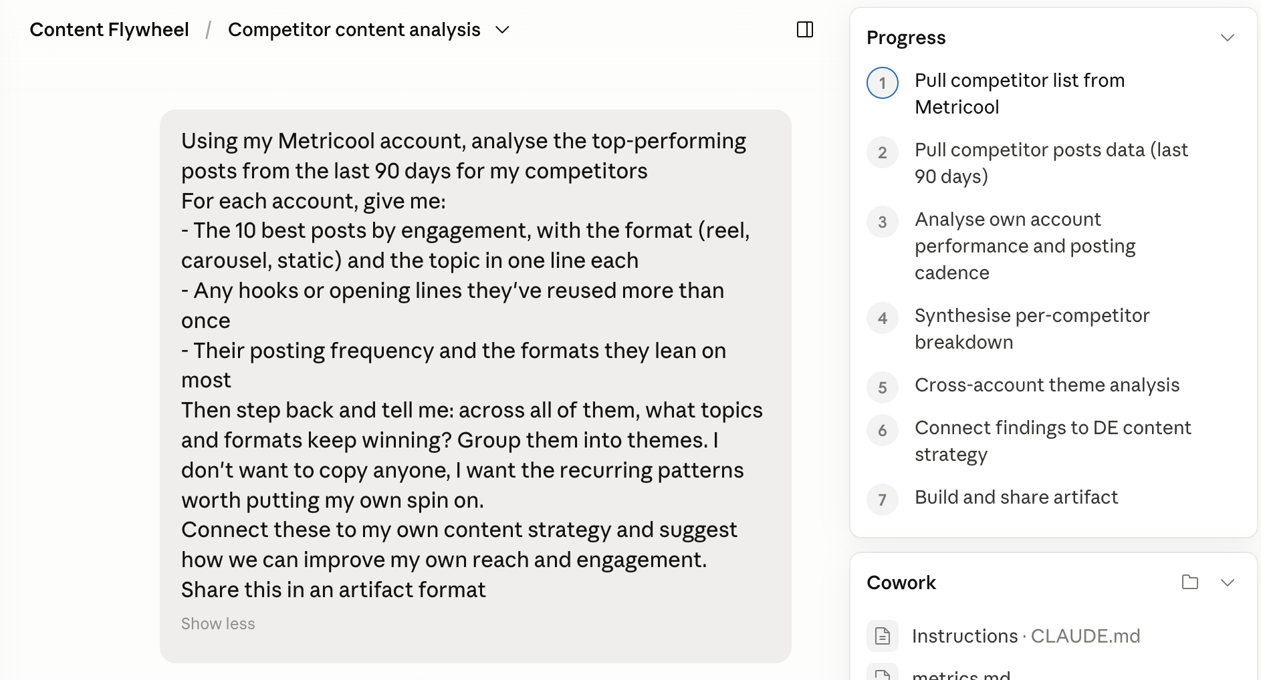Image resolution: width=1261 pixels, height=680 pixels.
Task: Go to Content Flywheel breadcrumb
Action: point(110,29)
